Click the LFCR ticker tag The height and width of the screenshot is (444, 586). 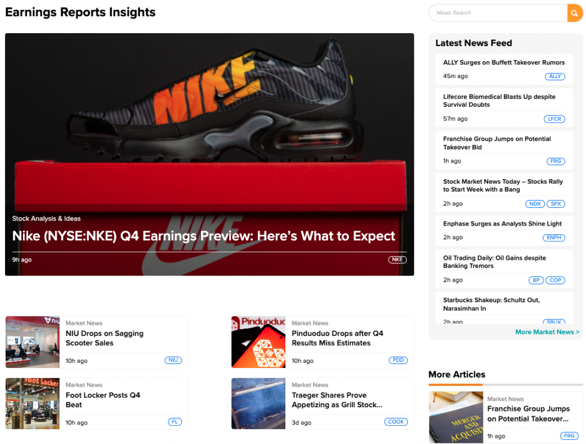click(x=554, y=119)
